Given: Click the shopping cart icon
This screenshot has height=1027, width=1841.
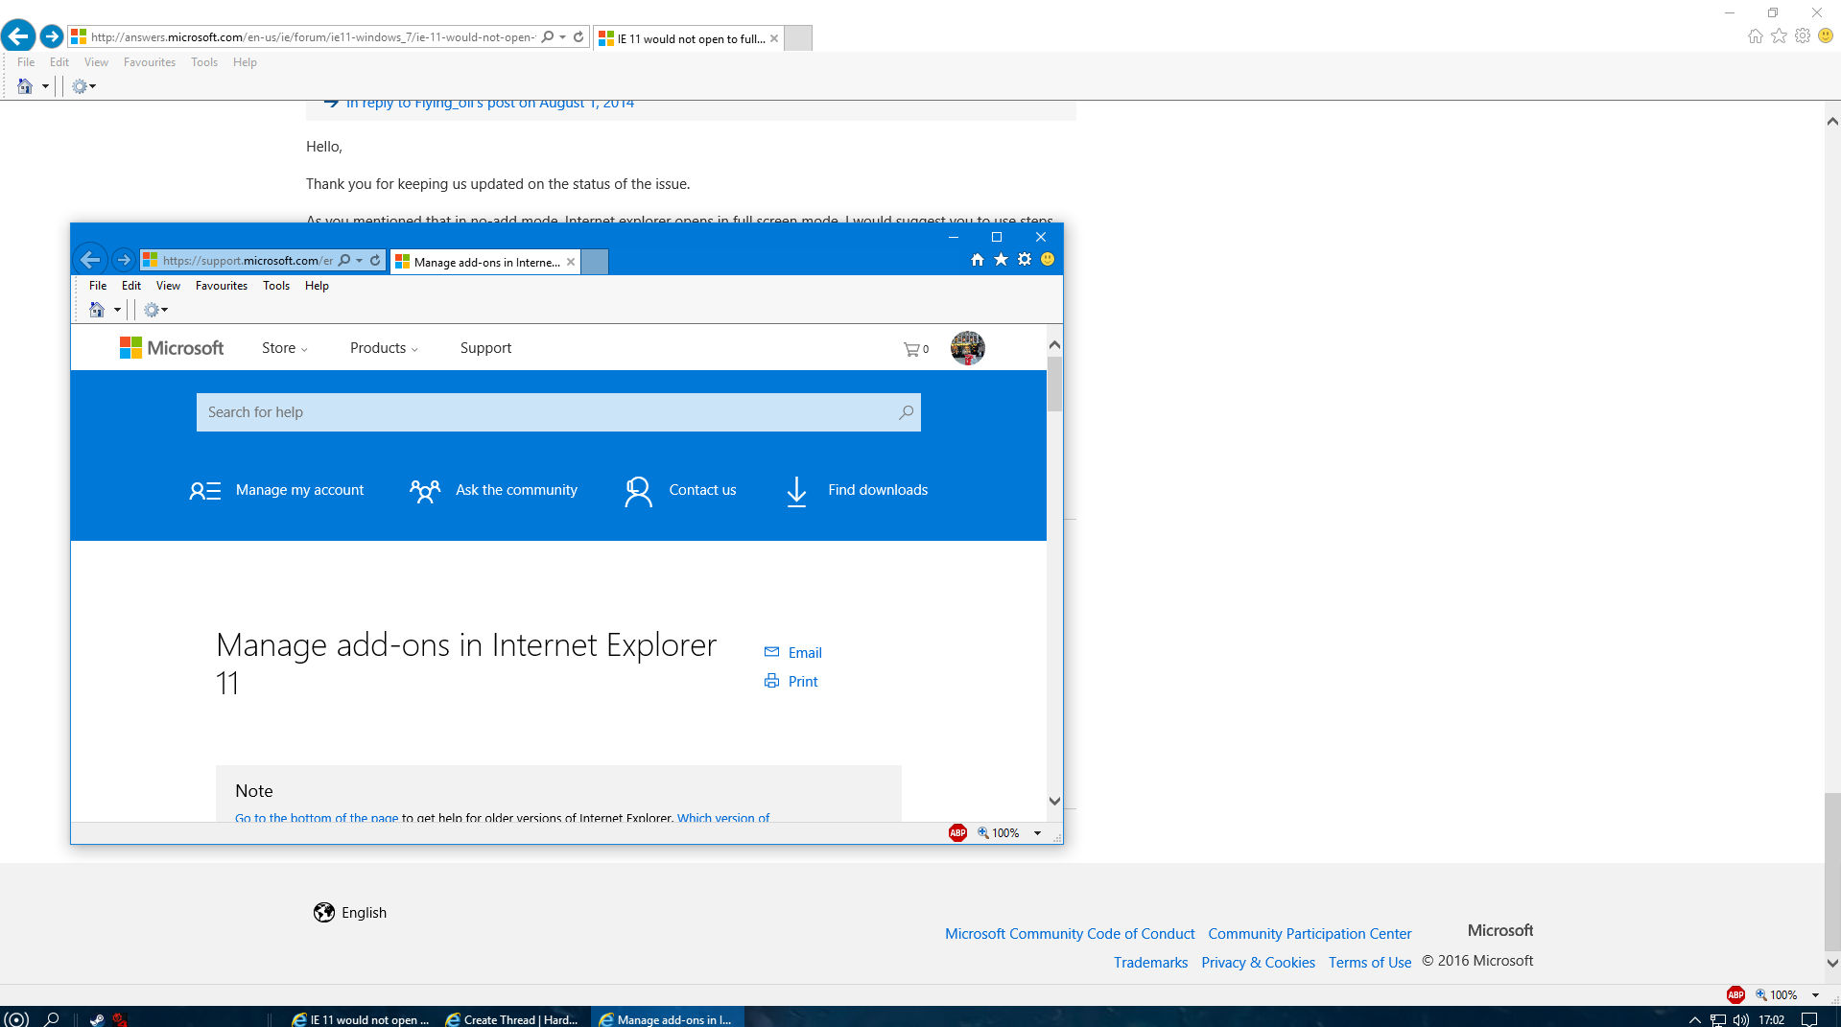Looking at the screenshot, I should pos(911,349).
